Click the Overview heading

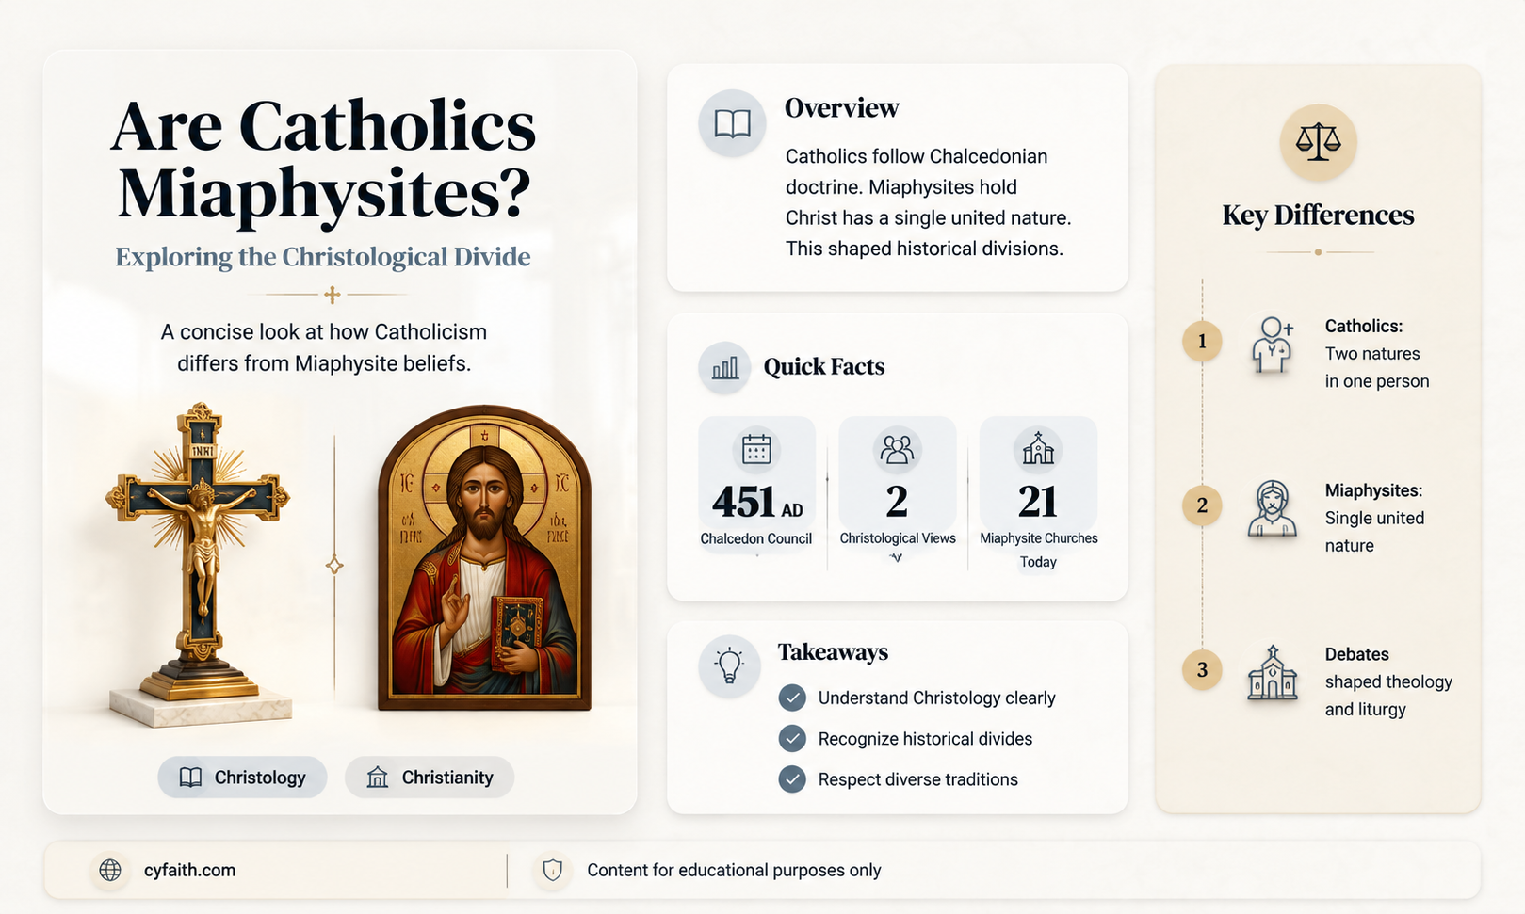(x=841, y=108)
